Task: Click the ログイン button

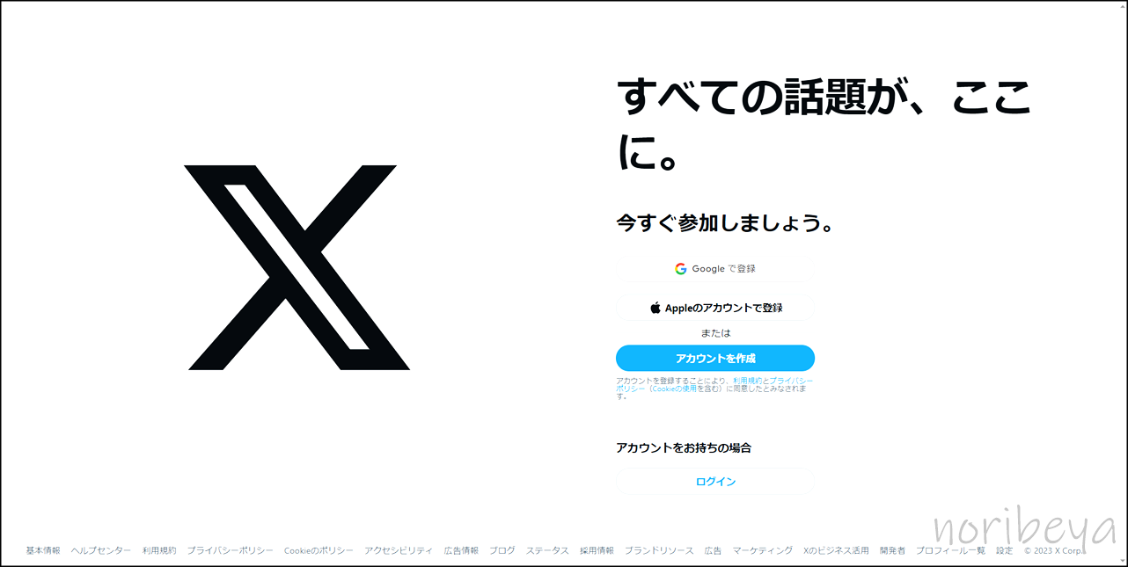Action: (x=715, y=482)
